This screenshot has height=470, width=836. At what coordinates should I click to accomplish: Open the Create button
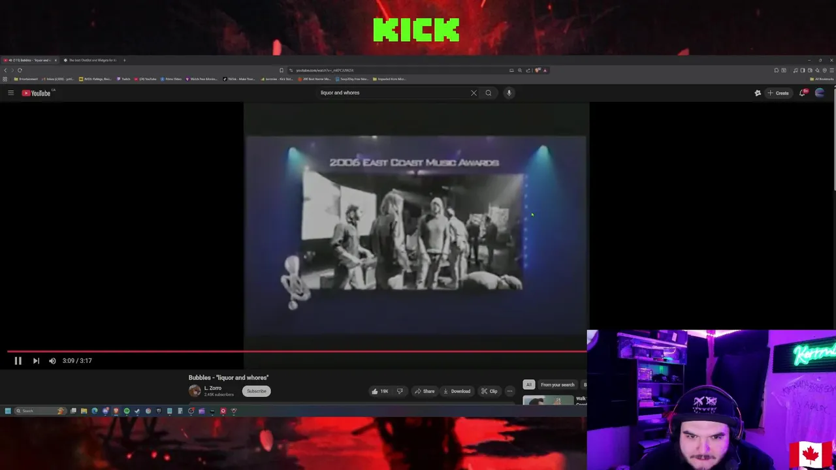779,93
